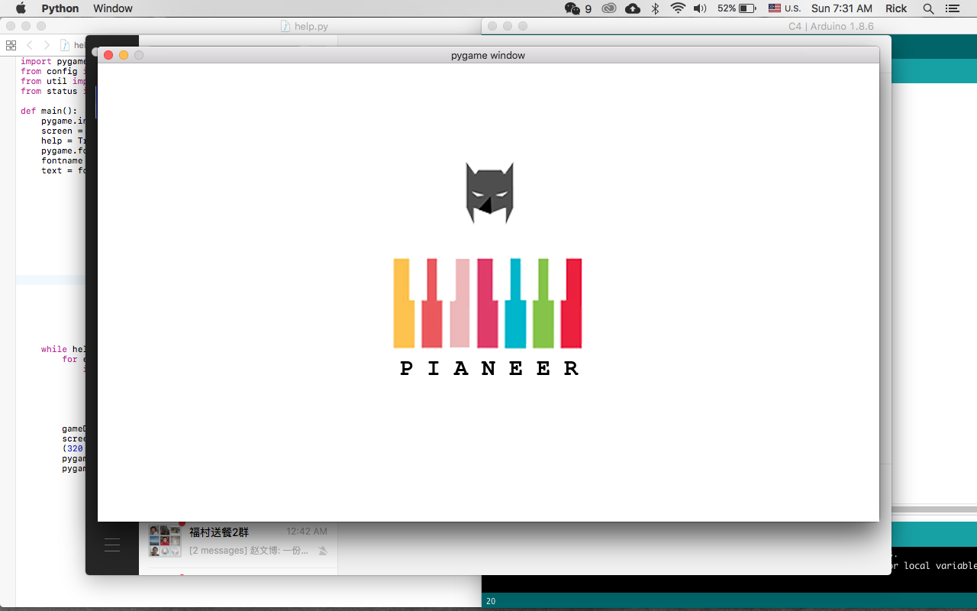Click the 'C4 | Arduino 1.8.6' window title

pos(831,26)
